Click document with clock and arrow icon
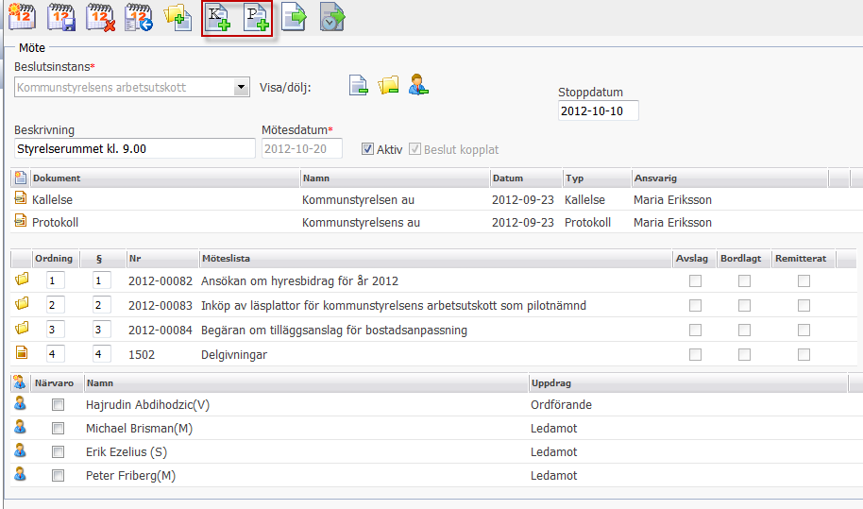 pyautogui.click(x=332, y=17)
